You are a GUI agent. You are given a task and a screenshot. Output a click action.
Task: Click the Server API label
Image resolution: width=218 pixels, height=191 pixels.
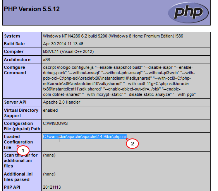coord(15,102)
